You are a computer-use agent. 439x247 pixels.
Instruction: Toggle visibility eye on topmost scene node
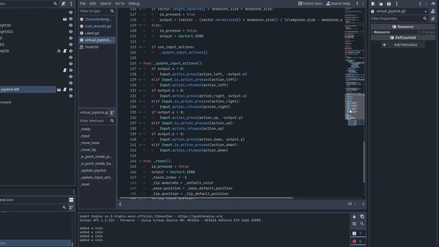point(71,12)
